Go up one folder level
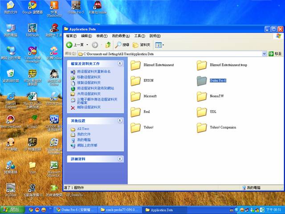 108,45
